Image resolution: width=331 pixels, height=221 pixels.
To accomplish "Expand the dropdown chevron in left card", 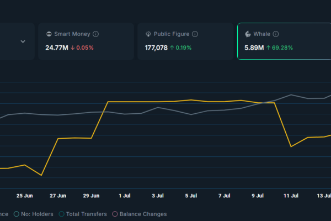I will [x=23, y=41].
